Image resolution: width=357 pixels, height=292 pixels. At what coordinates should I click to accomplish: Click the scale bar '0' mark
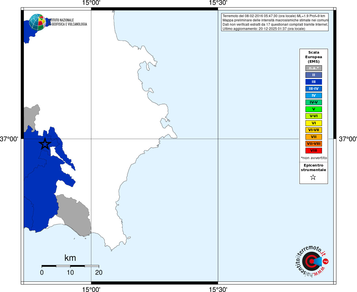click(42, 273)
